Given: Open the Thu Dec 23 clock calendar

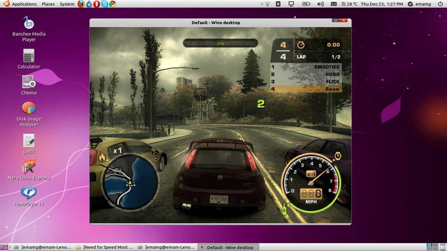Looking at the screenshot, I should [382, 4].
